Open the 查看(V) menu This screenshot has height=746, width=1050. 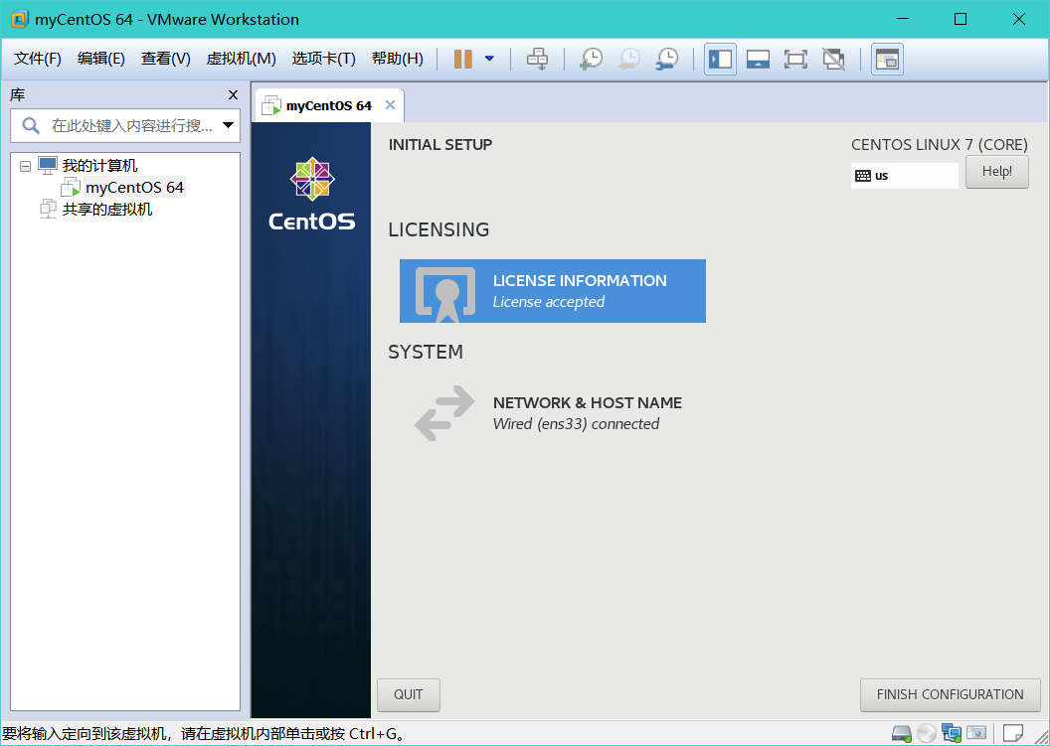(165, 59)
